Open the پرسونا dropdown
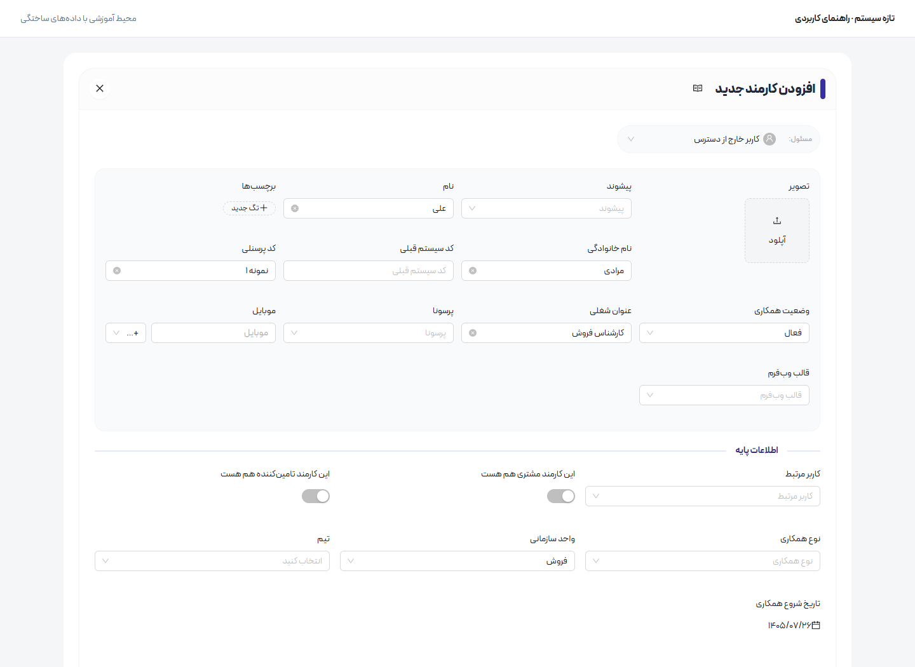The height and width of the screenshot is (667, 915). (x=369, y=333)
